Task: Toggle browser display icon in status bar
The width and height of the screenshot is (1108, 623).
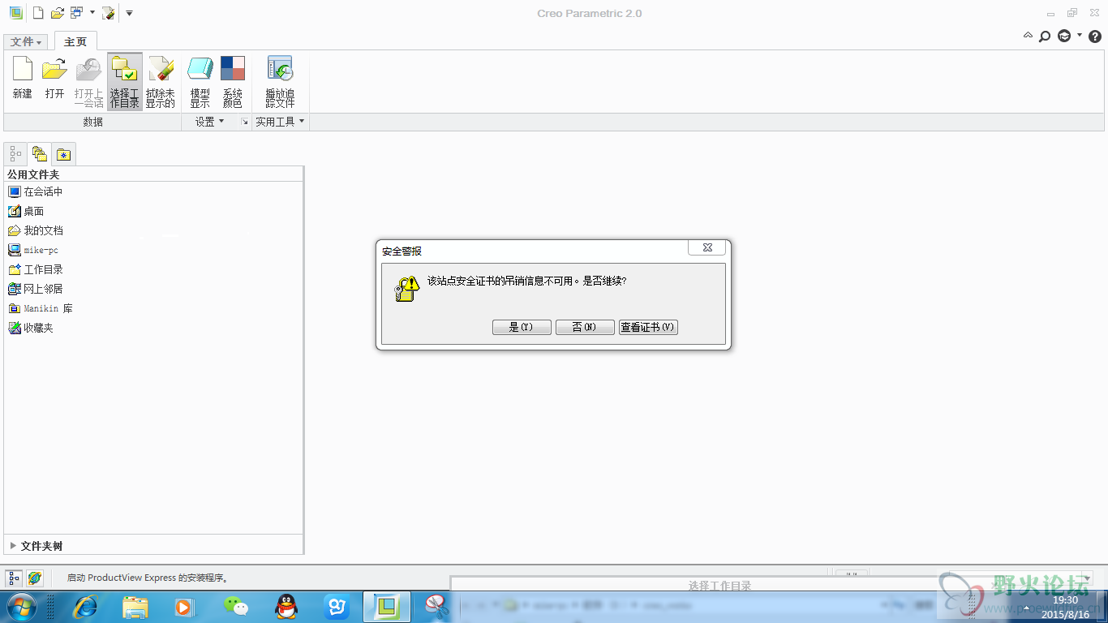Action: click(x=34, y=578)
